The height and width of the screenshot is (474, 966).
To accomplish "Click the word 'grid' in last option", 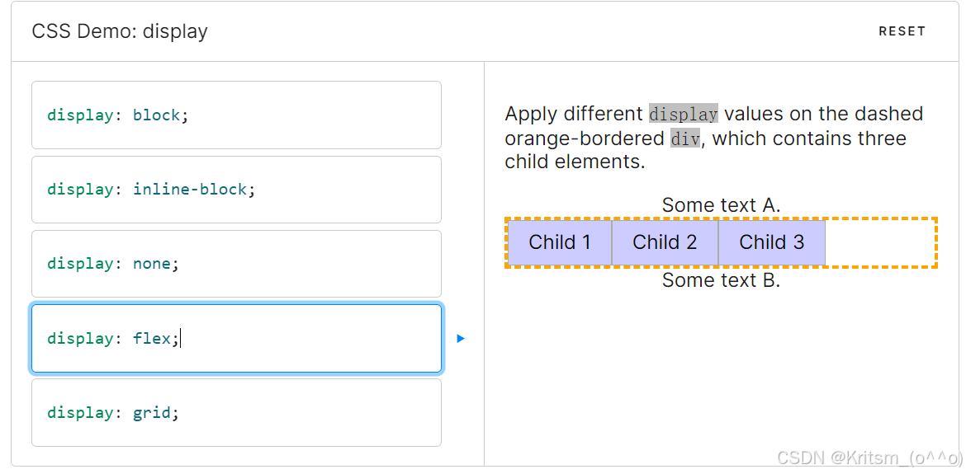I will pyautogui.click(x=151, y=412).
